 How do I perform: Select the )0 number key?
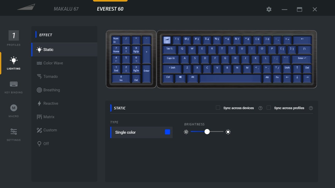point(267,40)
